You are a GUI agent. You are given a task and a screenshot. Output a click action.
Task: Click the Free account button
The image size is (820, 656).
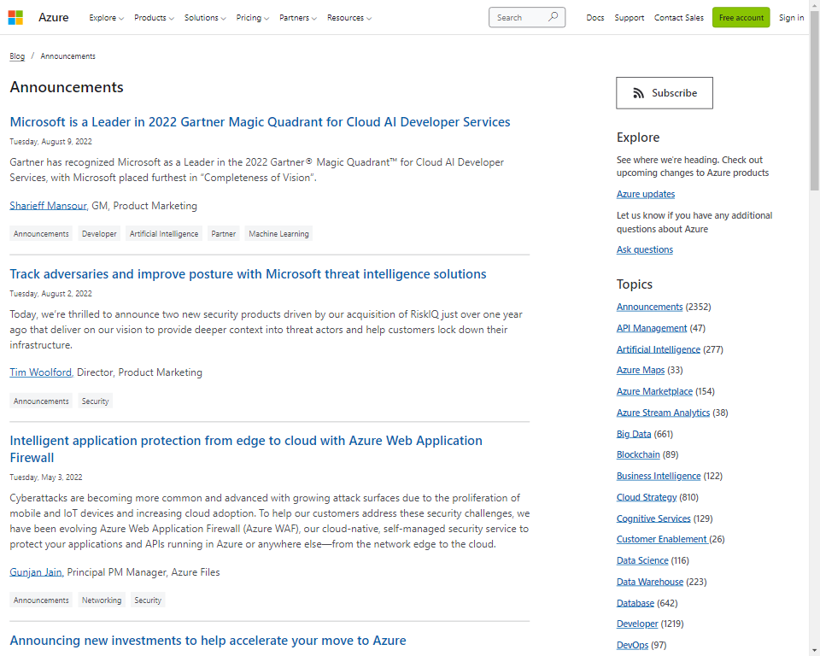click(x=741, y=17)
